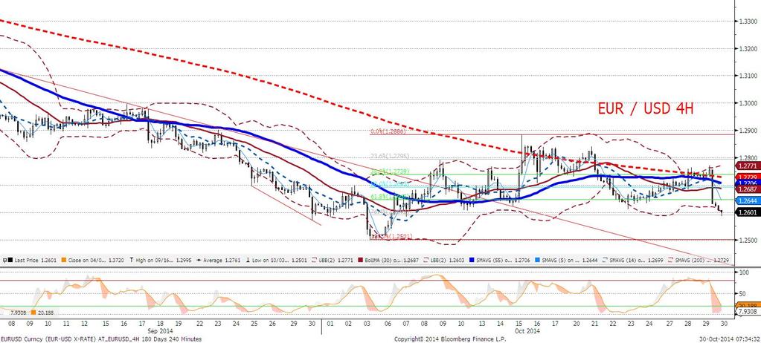
Task: Click the Average 1.2761 legend marker icon
Action: click(199, 260)
